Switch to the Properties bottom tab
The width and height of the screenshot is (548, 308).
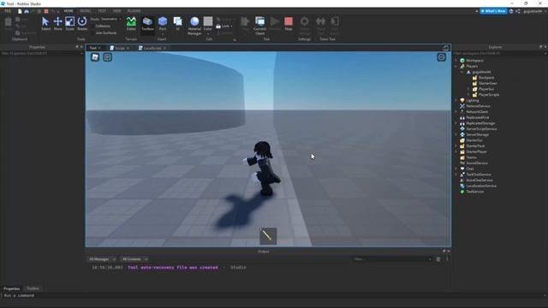[11, 288]
